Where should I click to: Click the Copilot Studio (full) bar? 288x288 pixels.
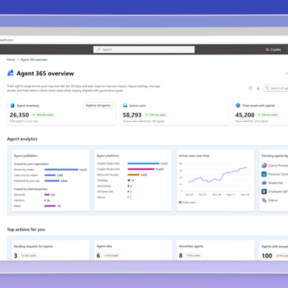click(141, 169)
